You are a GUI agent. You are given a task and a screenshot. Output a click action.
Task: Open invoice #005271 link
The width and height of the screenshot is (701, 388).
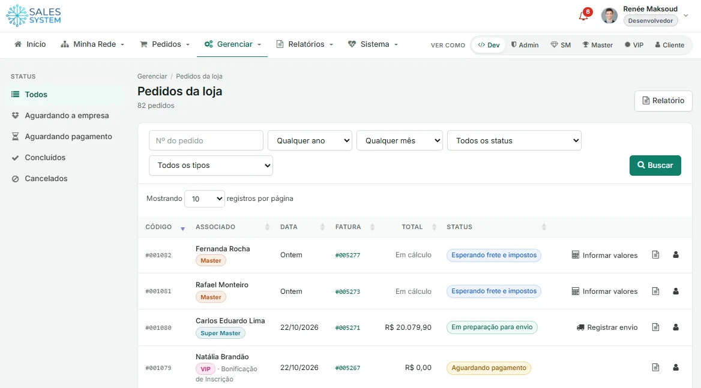[x=347, y=327]
